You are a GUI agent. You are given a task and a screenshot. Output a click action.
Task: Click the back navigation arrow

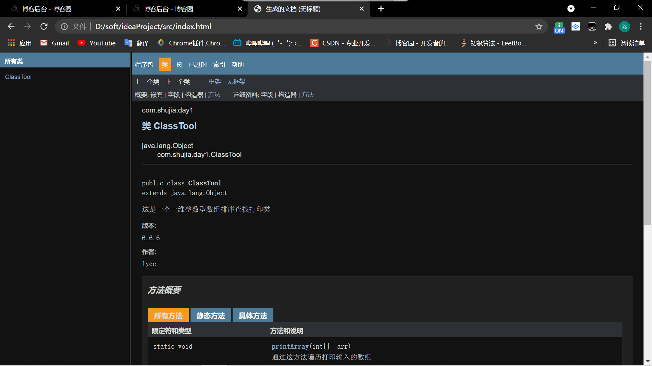point(11,26)
